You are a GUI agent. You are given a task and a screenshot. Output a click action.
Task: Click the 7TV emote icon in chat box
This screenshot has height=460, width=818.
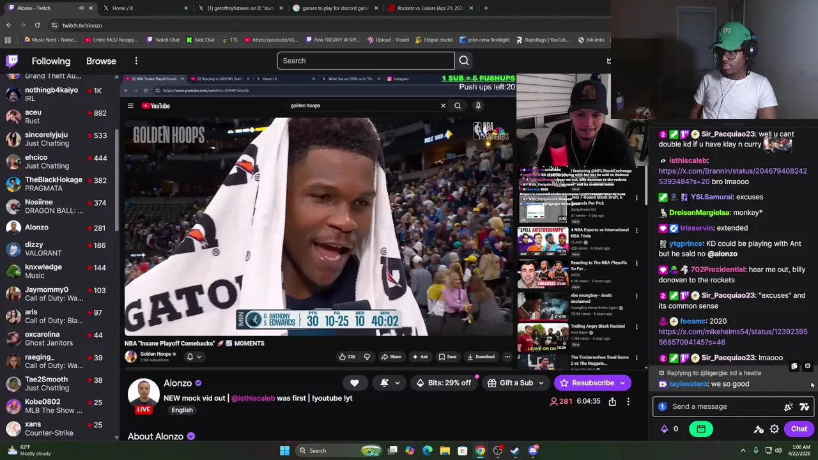click(805, 407)
